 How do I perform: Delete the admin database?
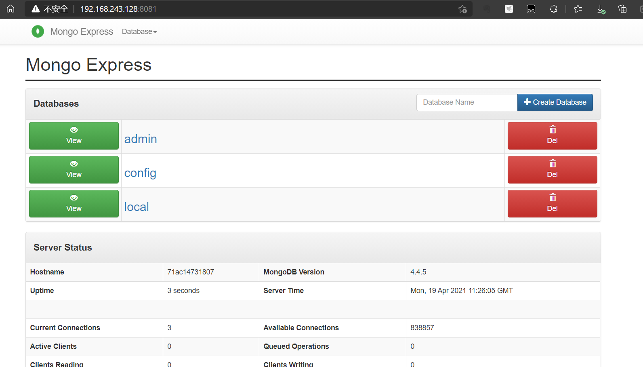tap(552, 136)
